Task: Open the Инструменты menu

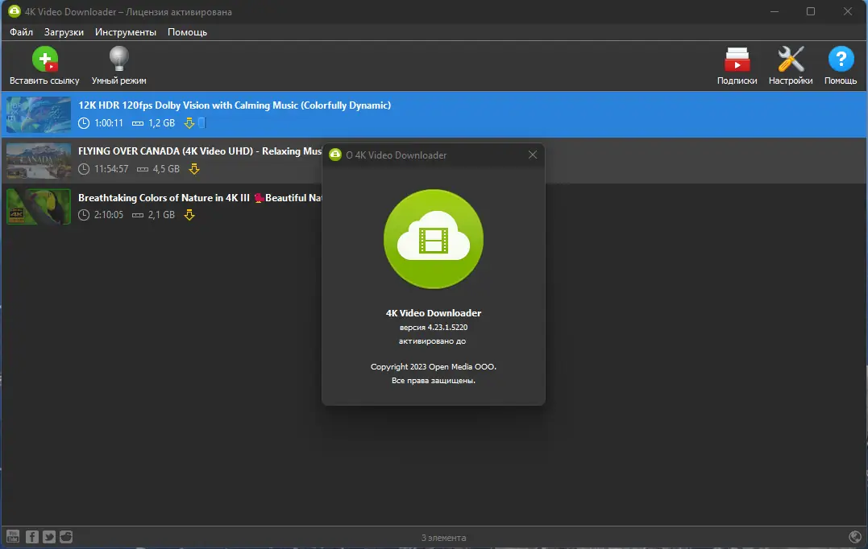Action: click(x=126, y=32)
